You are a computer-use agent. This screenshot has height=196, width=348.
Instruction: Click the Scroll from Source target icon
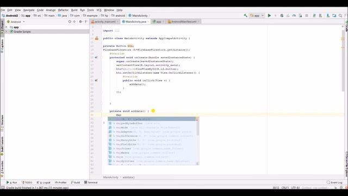click(x=70, y=22)
